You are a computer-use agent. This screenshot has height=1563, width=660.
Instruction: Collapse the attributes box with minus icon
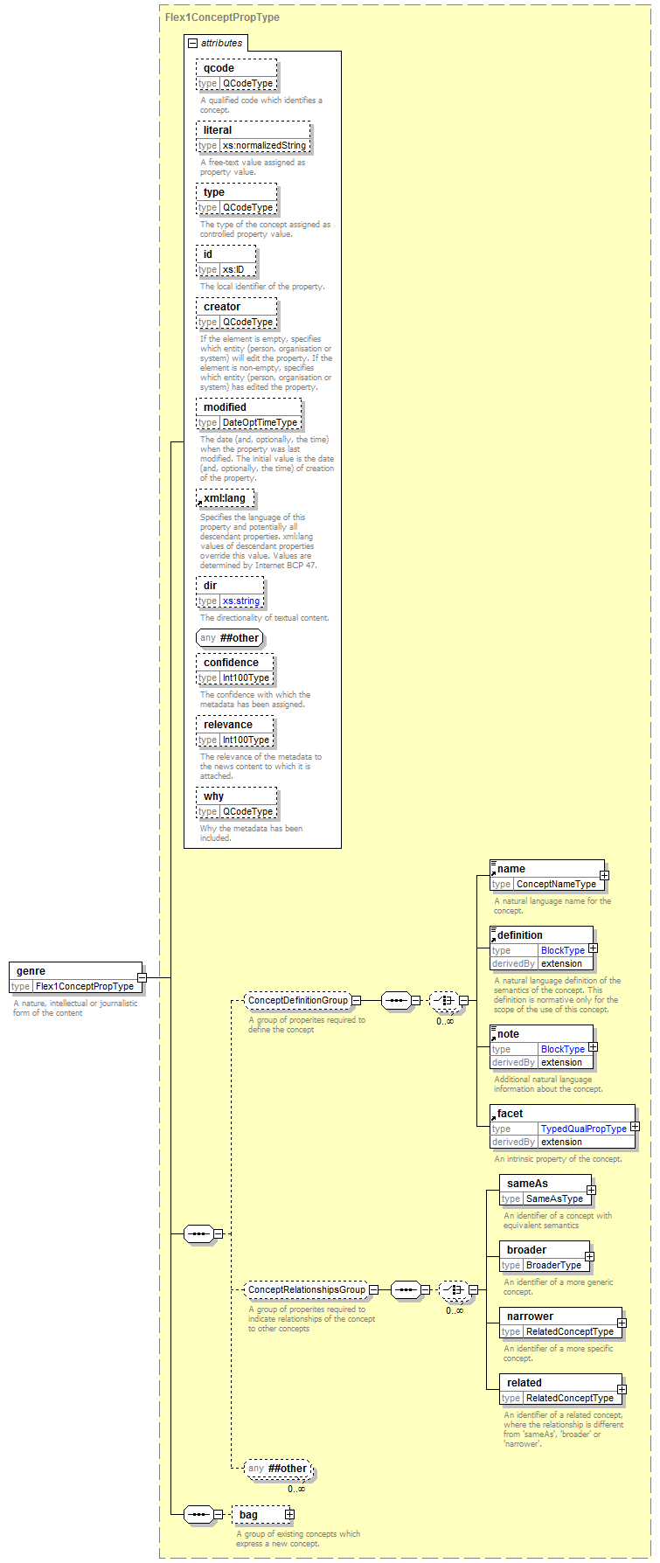192,43
